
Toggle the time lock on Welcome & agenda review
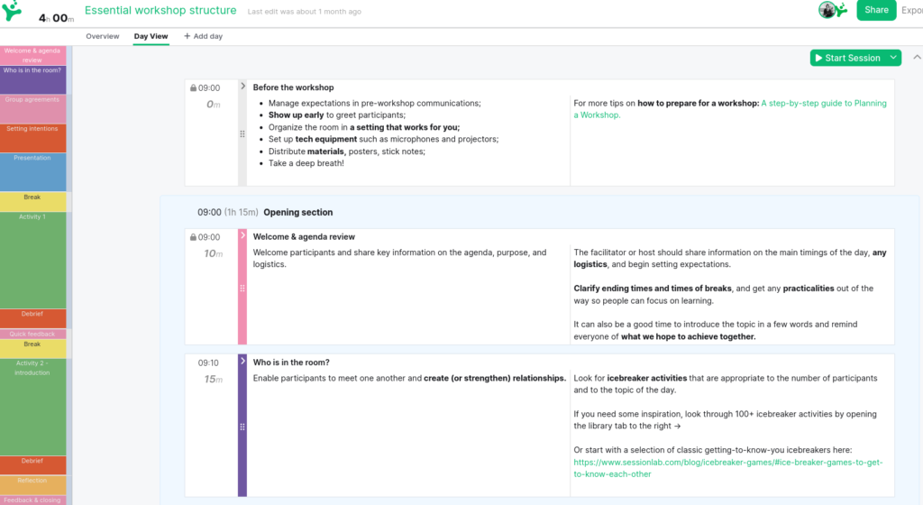click(193, 238)
